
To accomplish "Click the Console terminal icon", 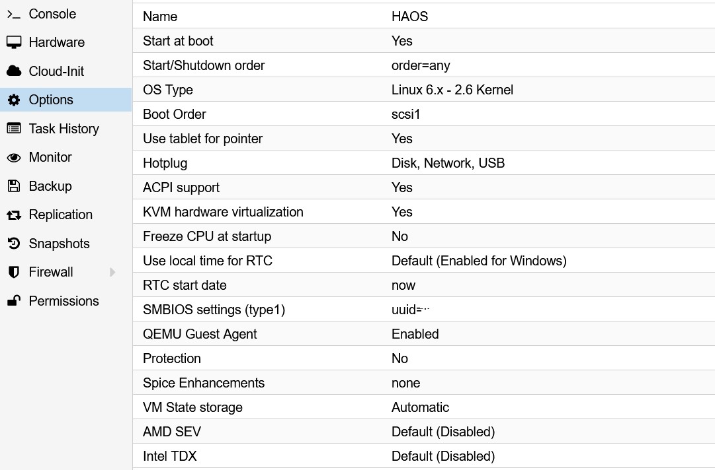I will (13, 14).
